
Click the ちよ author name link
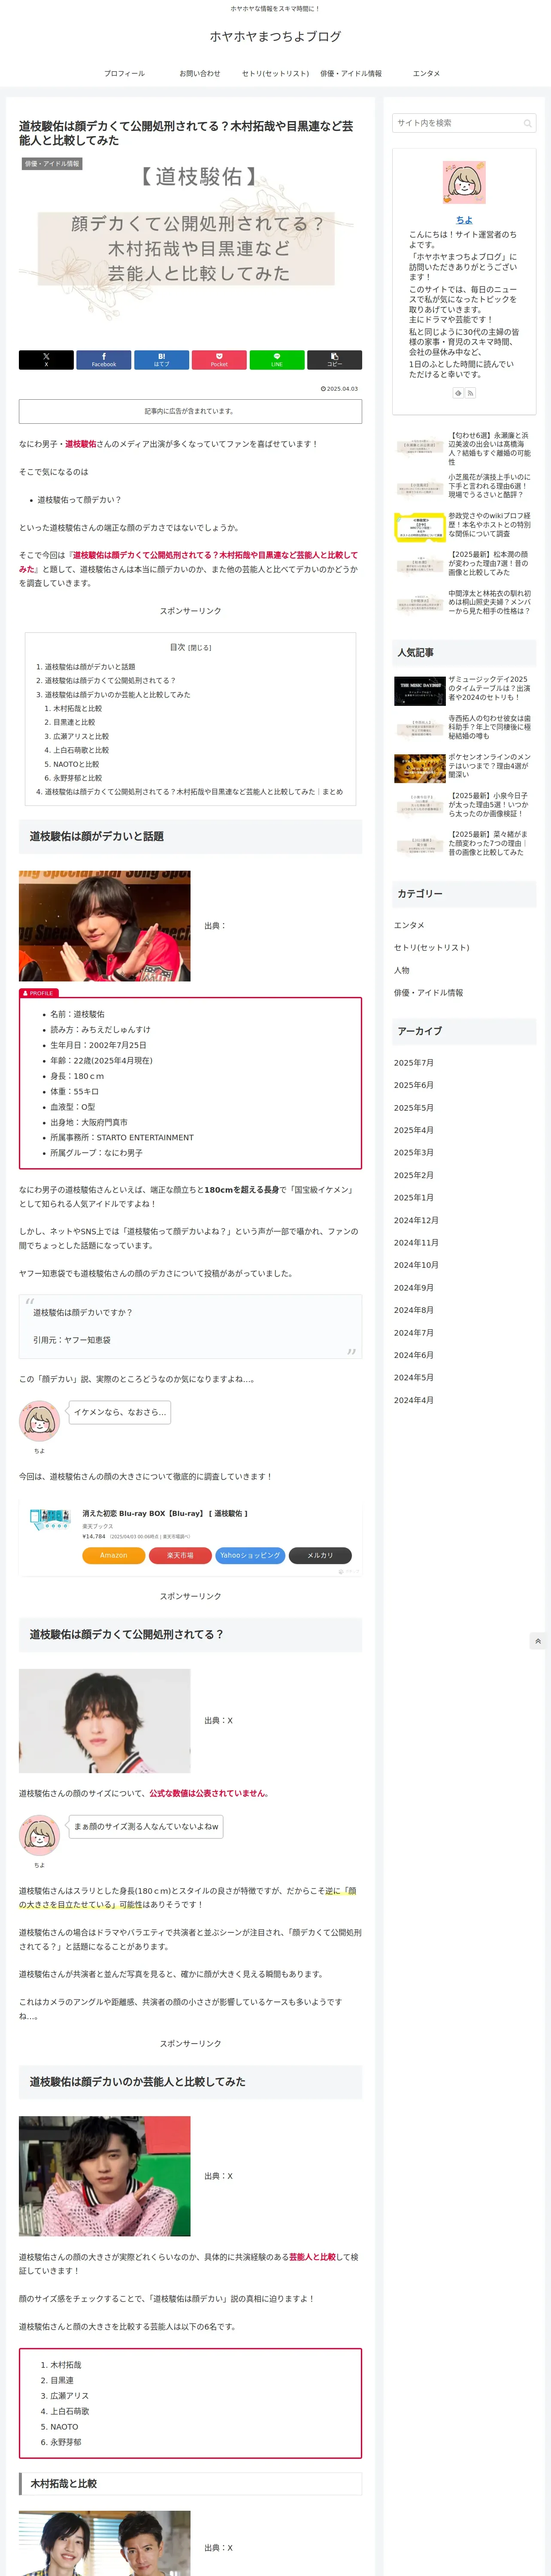coord(464,220)
